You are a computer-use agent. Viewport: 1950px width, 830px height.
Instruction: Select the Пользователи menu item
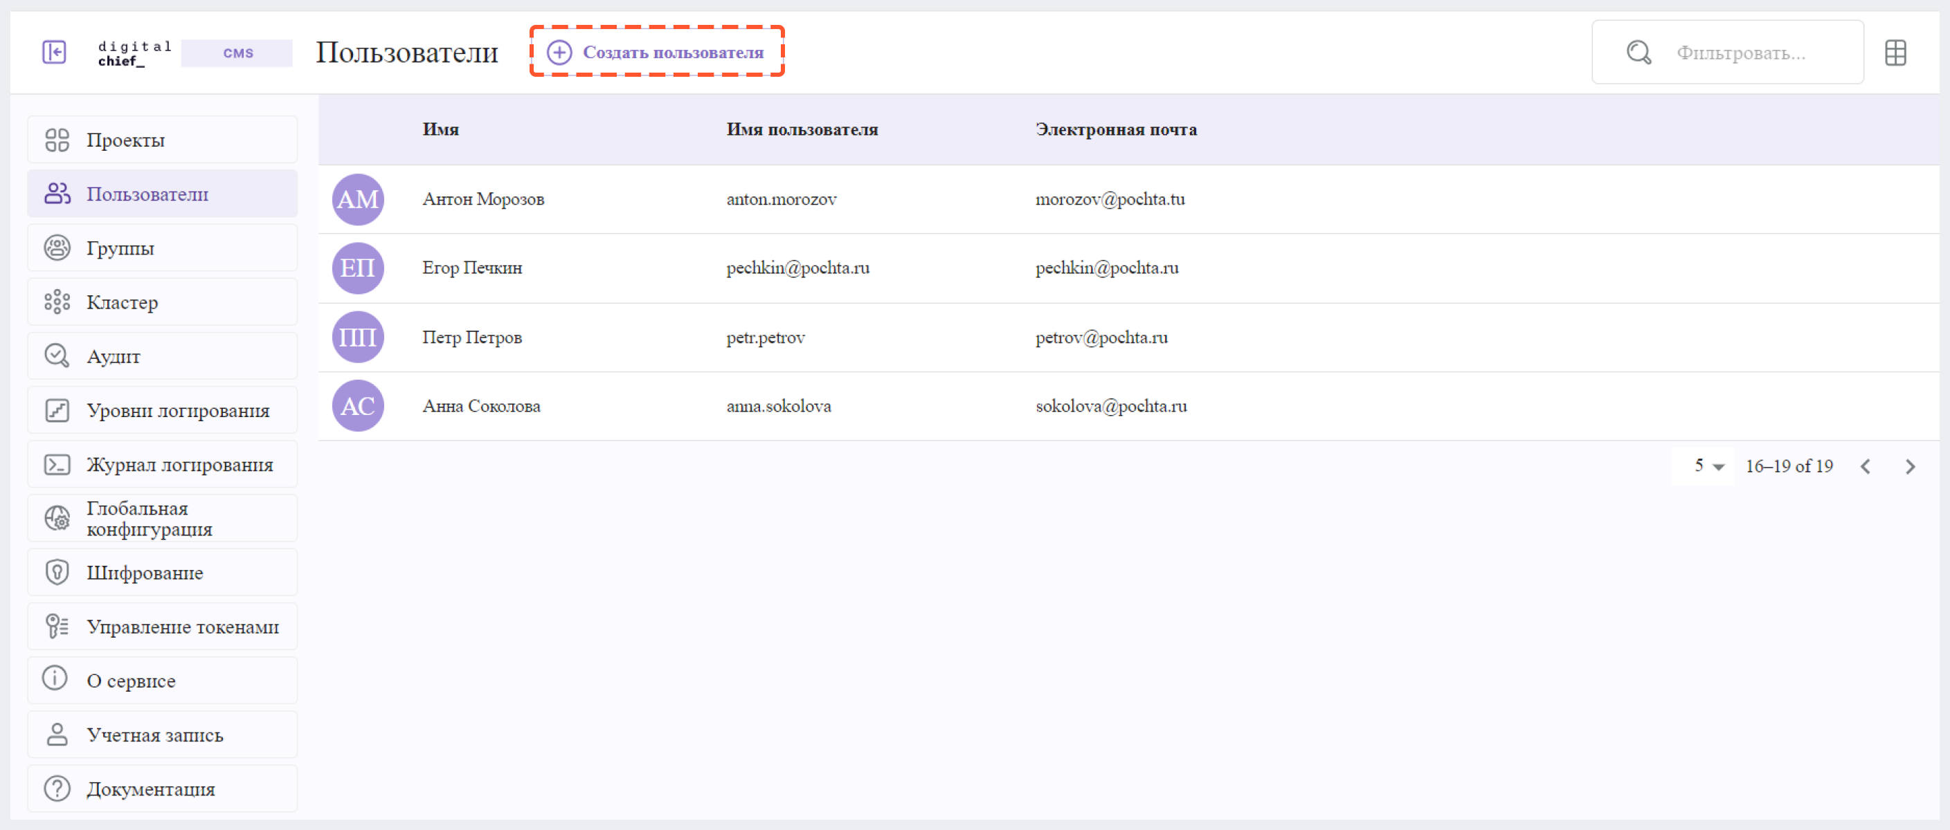click(162, 194)
